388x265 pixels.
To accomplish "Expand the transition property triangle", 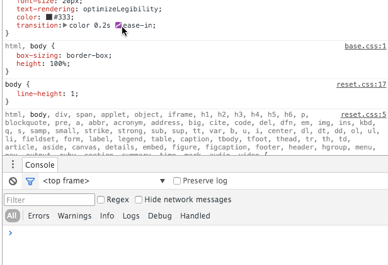I will coord(64,25).
